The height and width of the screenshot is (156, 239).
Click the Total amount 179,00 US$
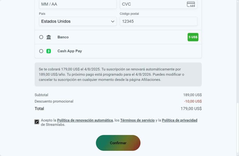191,109
